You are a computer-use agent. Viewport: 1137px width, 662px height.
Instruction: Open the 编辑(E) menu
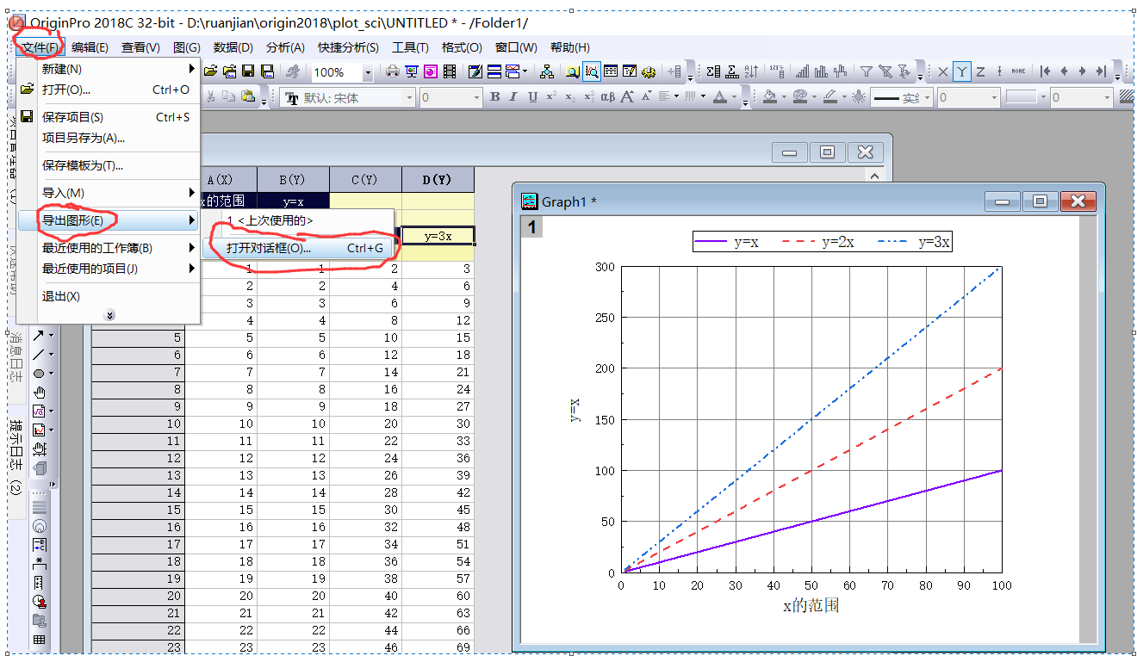pos(90,47)
